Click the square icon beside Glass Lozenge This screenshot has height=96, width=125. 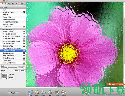point(24,53)
